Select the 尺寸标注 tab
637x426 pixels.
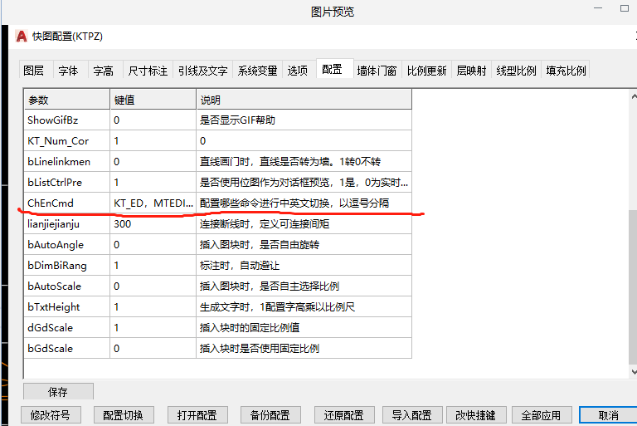pyautogui.click(x=148, y=71)
